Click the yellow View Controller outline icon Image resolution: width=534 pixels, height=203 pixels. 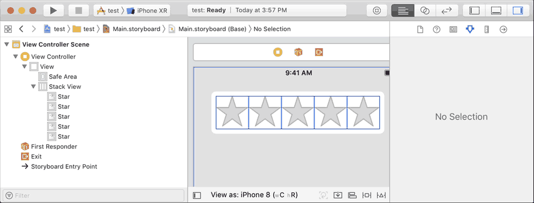[x=25, y=57]
